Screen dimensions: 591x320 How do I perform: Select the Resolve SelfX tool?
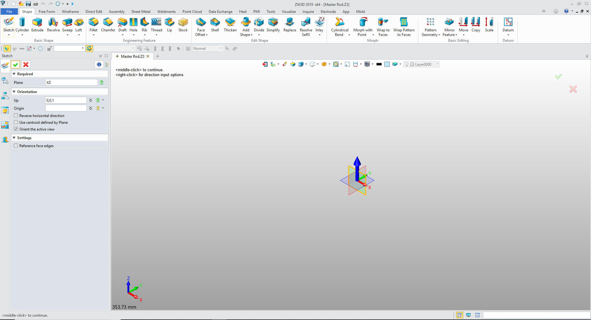[306, 27]
